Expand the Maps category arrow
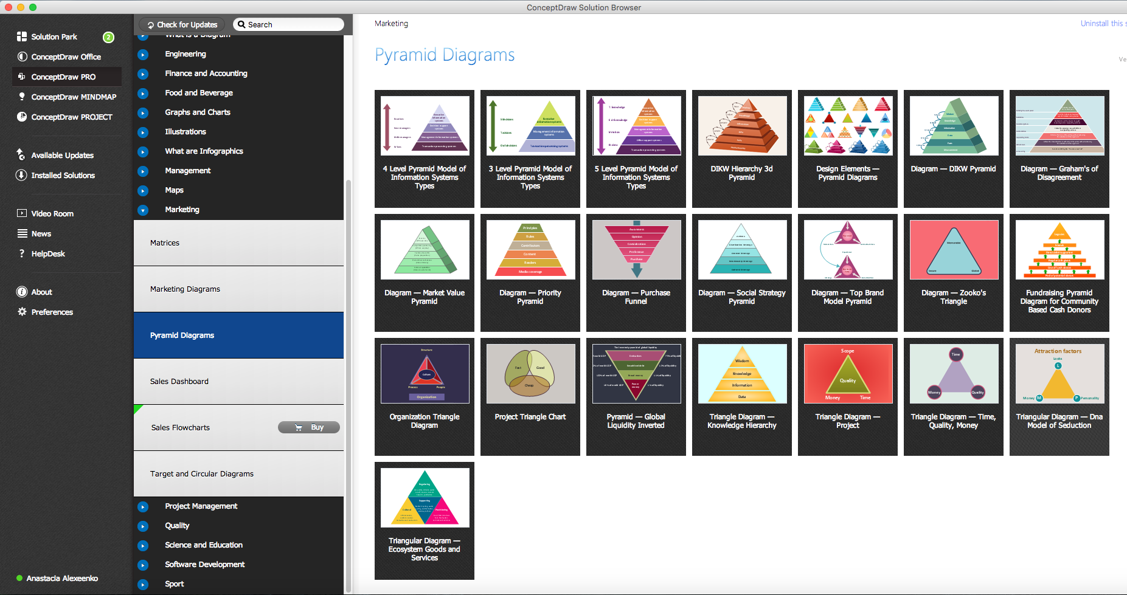Screen dimensions: 1127x595 point(143,191)
